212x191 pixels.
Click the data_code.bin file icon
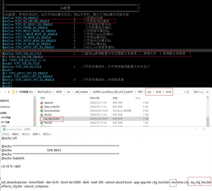(x=42, y=107)
